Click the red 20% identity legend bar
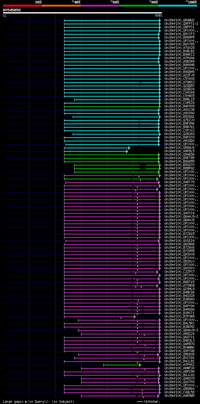Image resolution: width=200 pixels, height=404 pixels. [x=22, y=6]
